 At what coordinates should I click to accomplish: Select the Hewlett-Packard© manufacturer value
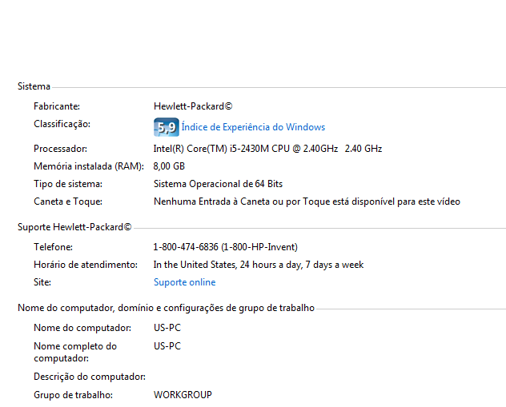click(193, 106)
